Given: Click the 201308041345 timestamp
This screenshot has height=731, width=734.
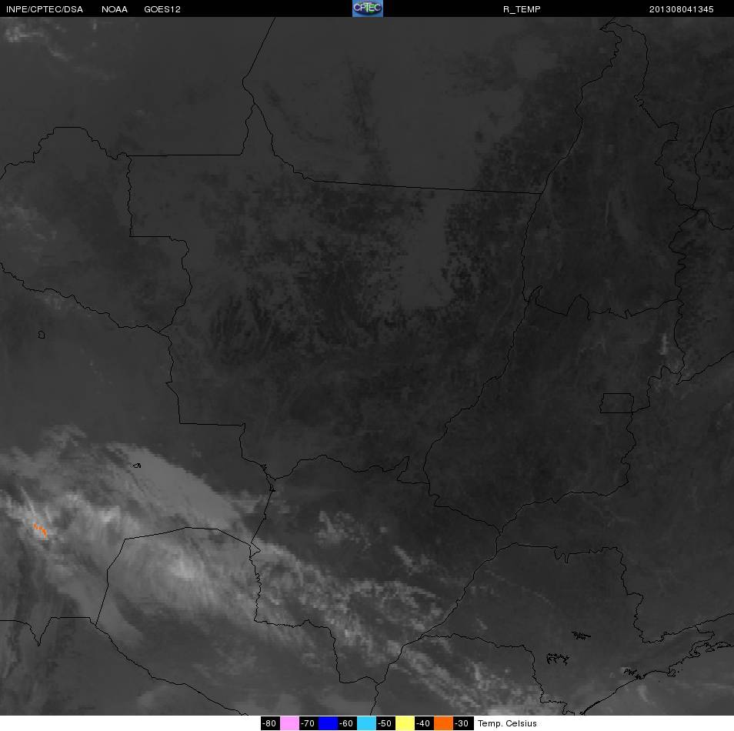Looking at the screenshot, I should pyautogui.click(x=681, y=9).
